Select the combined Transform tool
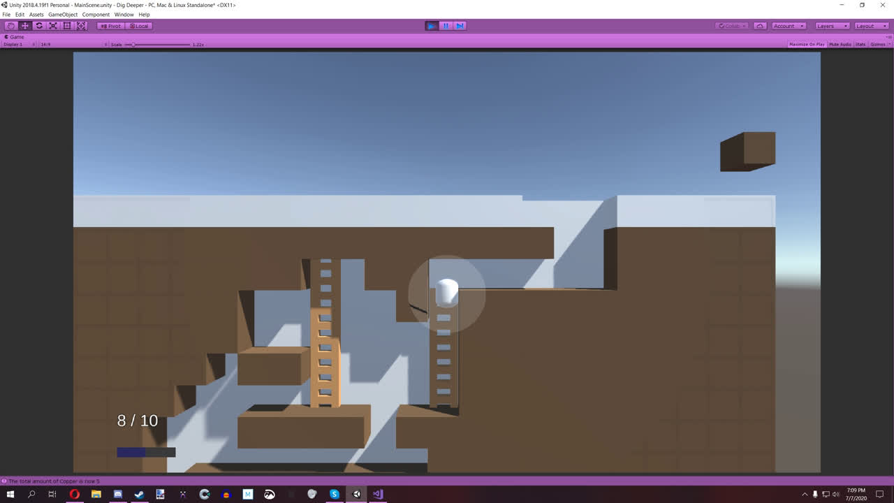 (x=81, y=26)
